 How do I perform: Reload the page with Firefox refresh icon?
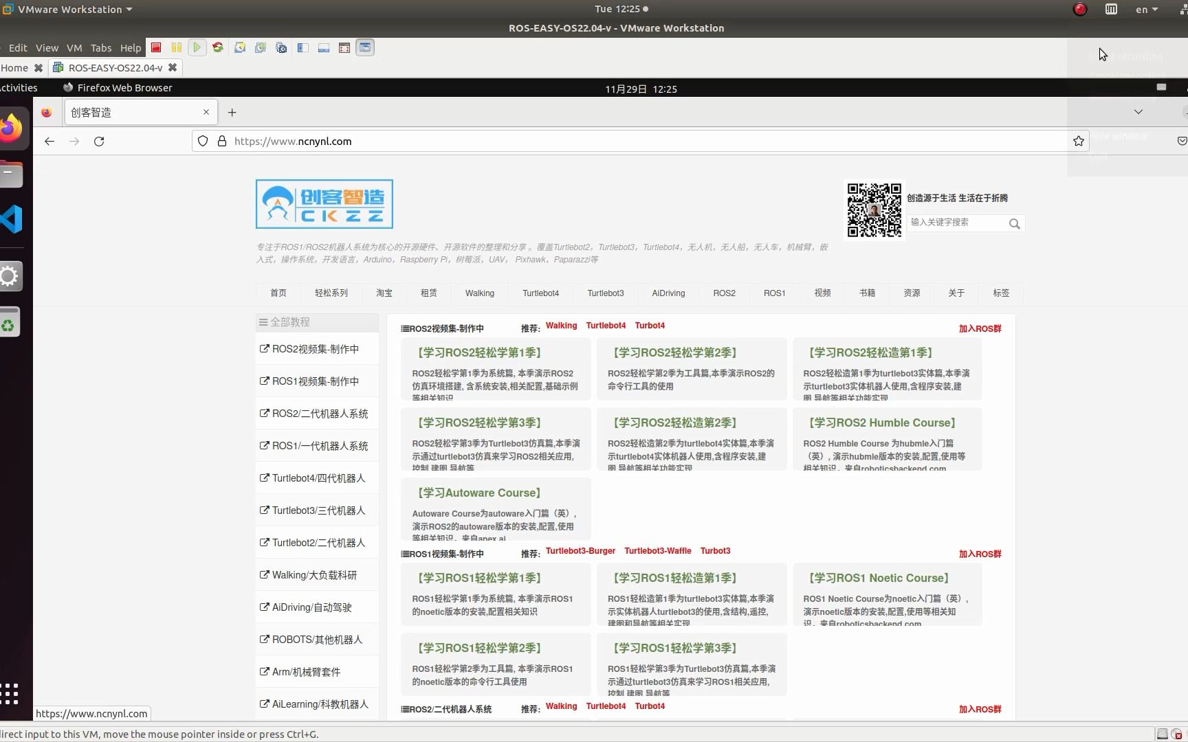pyautogui.click(x=99, y=141)
